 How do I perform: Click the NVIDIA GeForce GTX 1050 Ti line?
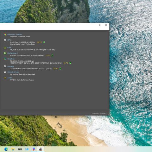pos(36,63)
